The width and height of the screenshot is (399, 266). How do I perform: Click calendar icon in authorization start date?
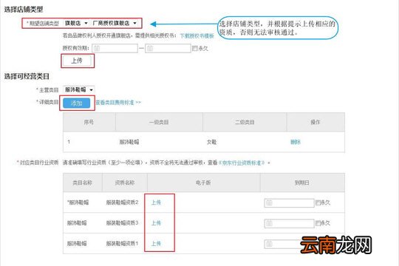[97, 48]
